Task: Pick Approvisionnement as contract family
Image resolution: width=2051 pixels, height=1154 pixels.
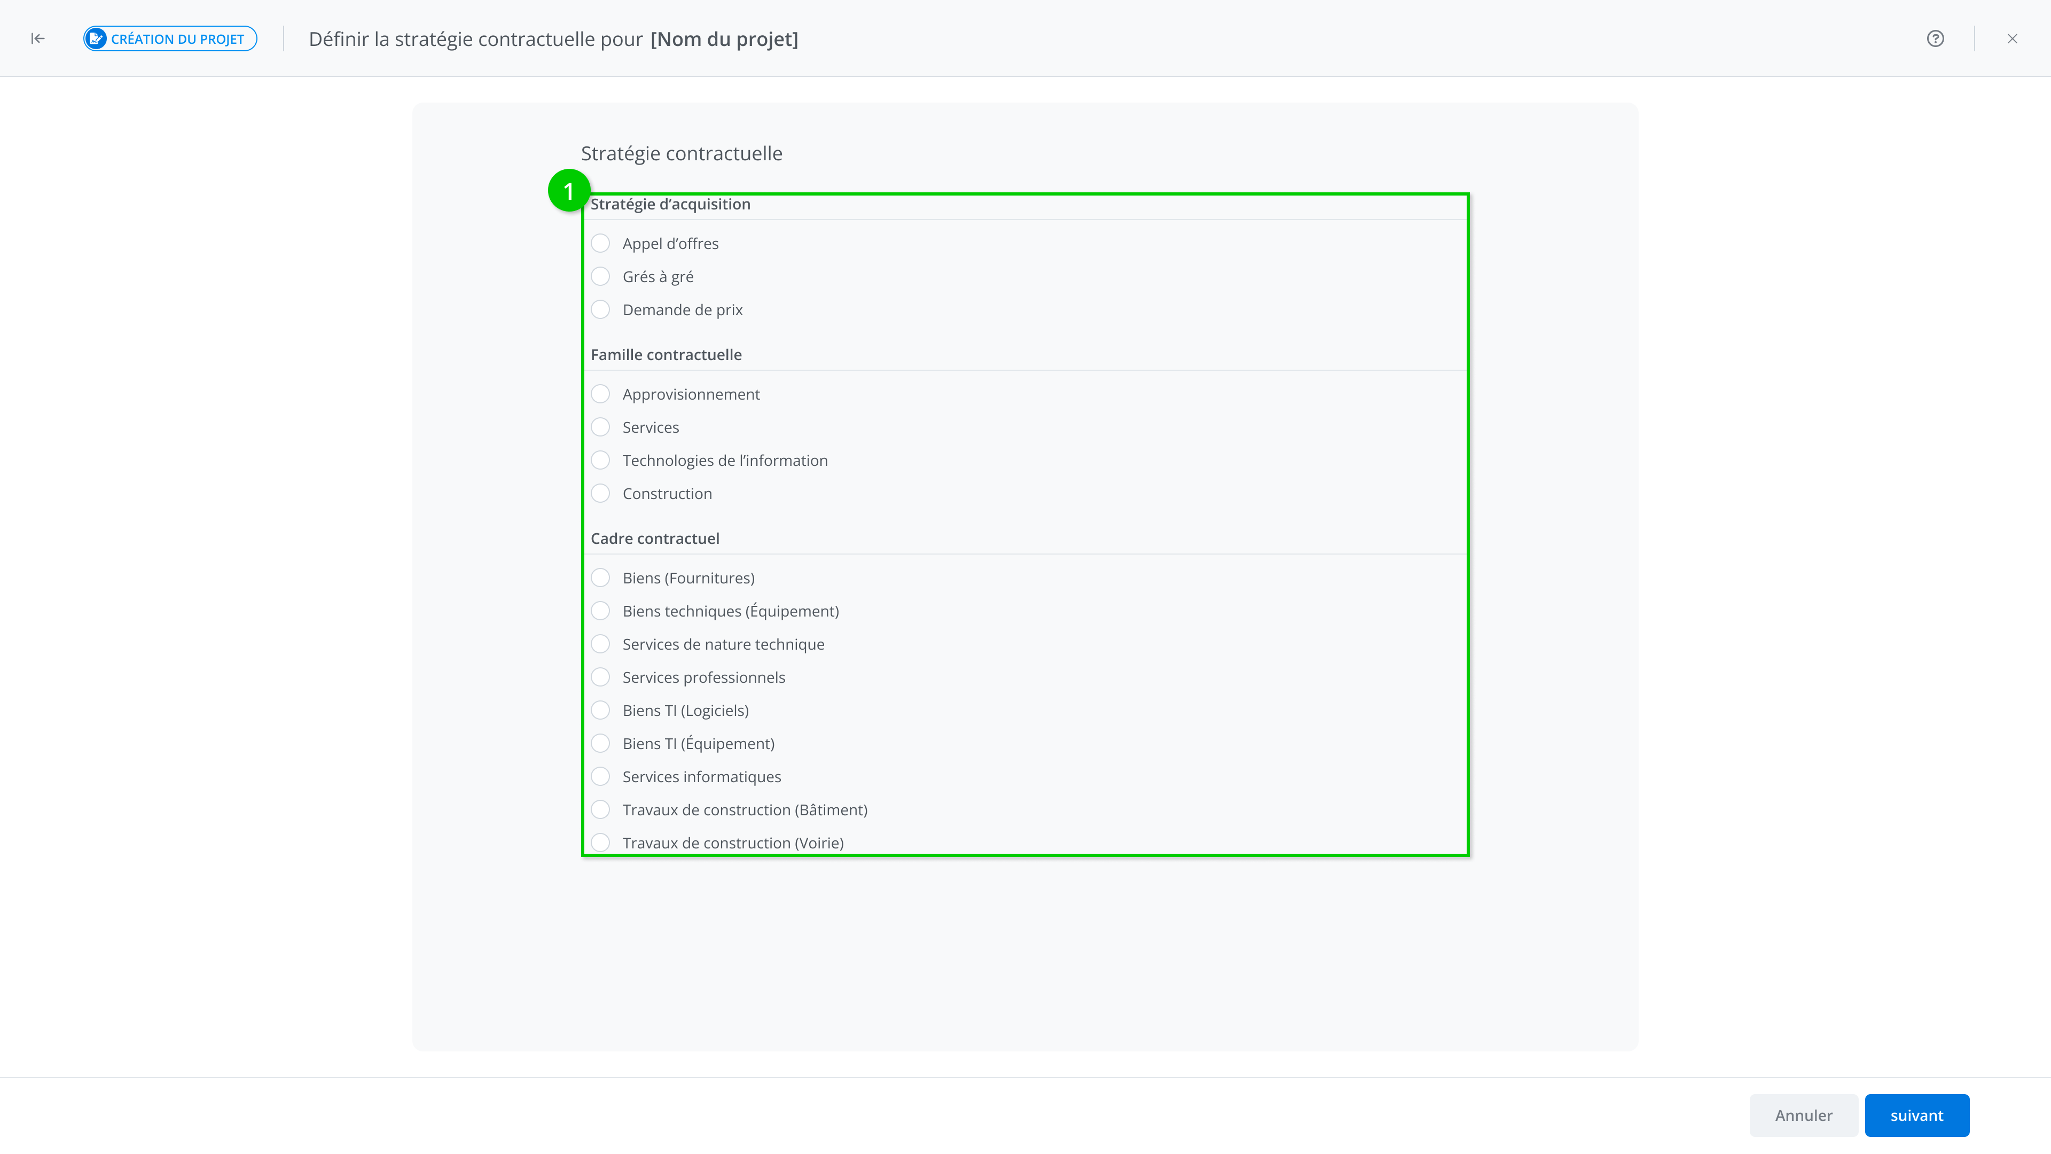Action: click(x=600, y=394)
